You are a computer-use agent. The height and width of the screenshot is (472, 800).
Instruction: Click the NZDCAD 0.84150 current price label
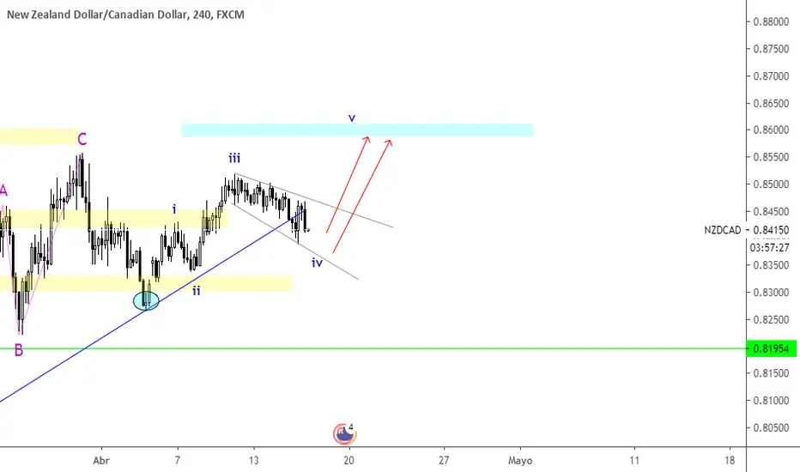pyautogui.click(x=747, y=230)
